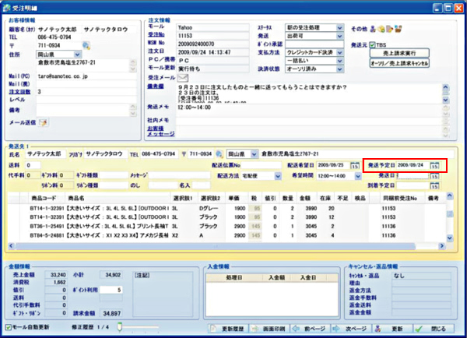Screen dimensions: 467x338
Task: Click the 更新 button
Action: tap(392, 329)
